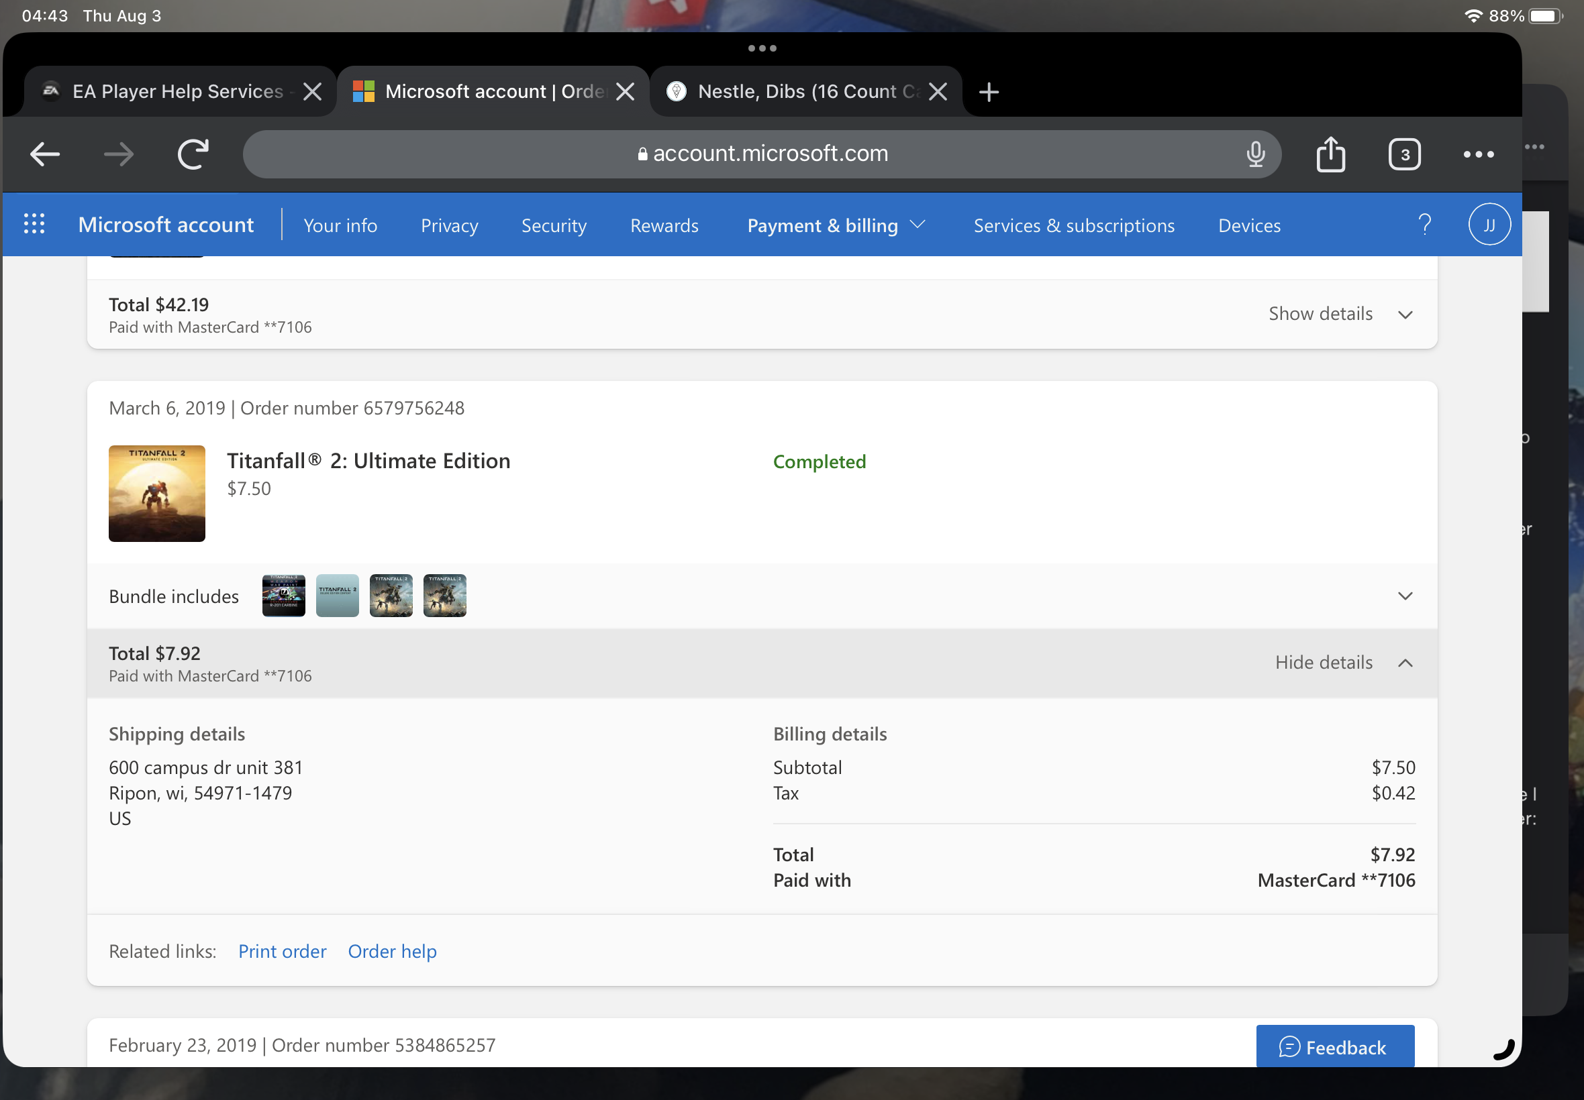
Task: Click the Order number 6579756248 text
Action: [352, 408]
